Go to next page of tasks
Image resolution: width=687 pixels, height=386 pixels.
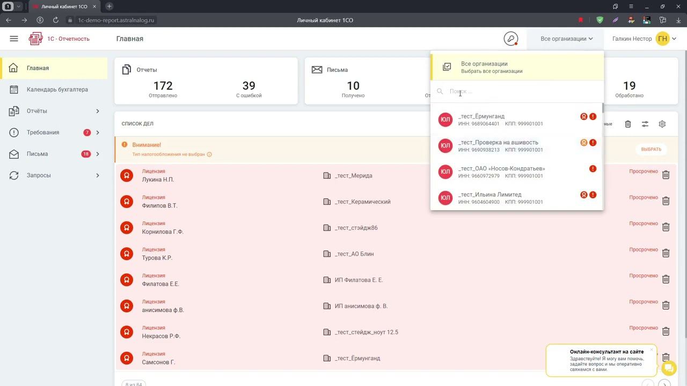pos(664,383)
